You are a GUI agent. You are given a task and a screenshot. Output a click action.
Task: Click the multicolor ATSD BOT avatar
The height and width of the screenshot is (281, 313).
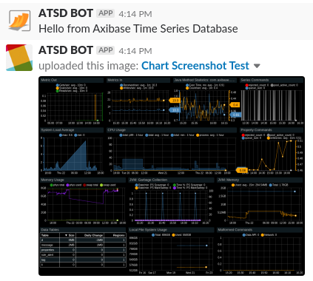(x=19, y=58)
